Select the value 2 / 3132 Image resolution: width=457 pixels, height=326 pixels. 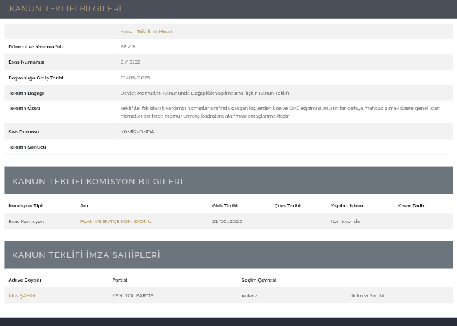(130, 62)
